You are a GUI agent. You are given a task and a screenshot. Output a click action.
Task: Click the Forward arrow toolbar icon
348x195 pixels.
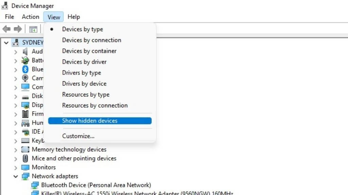(x=18, y=29)
